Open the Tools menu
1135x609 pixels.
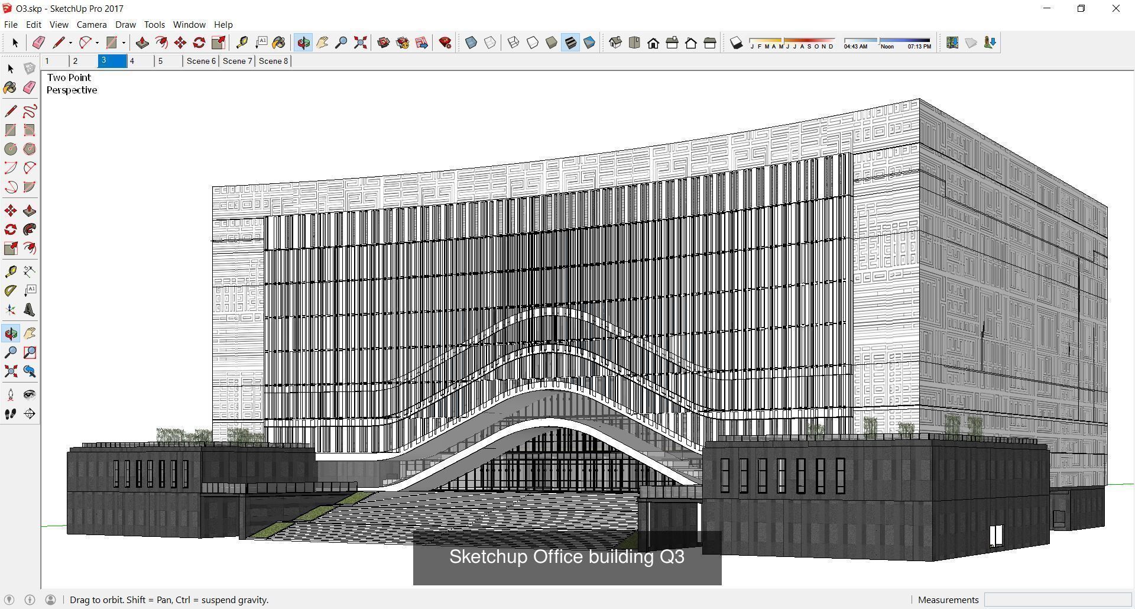tap(154, 24)
